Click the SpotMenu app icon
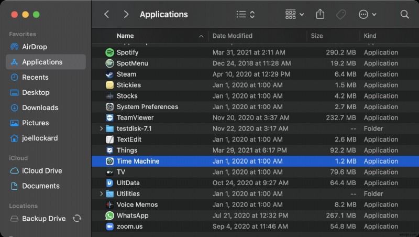This screenshot has height=237, width=419. tap(109, 63)
